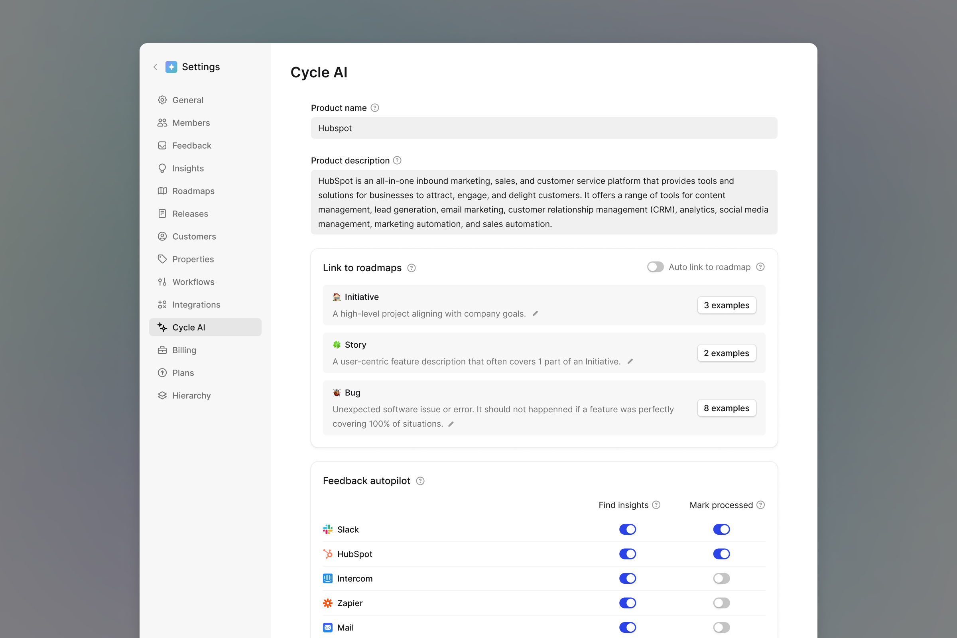
Task: Enable Mark processed for Zapier
Action: 721,603
